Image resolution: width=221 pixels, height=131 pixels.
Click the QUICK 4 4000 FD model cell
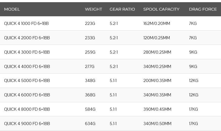tap(27, 66)
